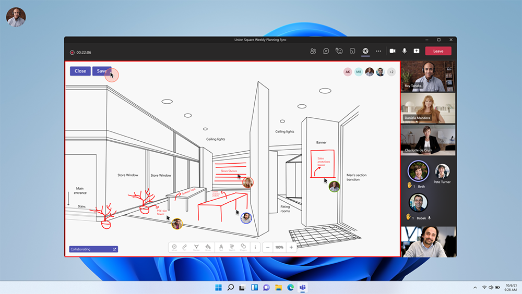Open the Widgets taskbar icon
This screenshot has width=522, height=294.
[x=254, y=287]
